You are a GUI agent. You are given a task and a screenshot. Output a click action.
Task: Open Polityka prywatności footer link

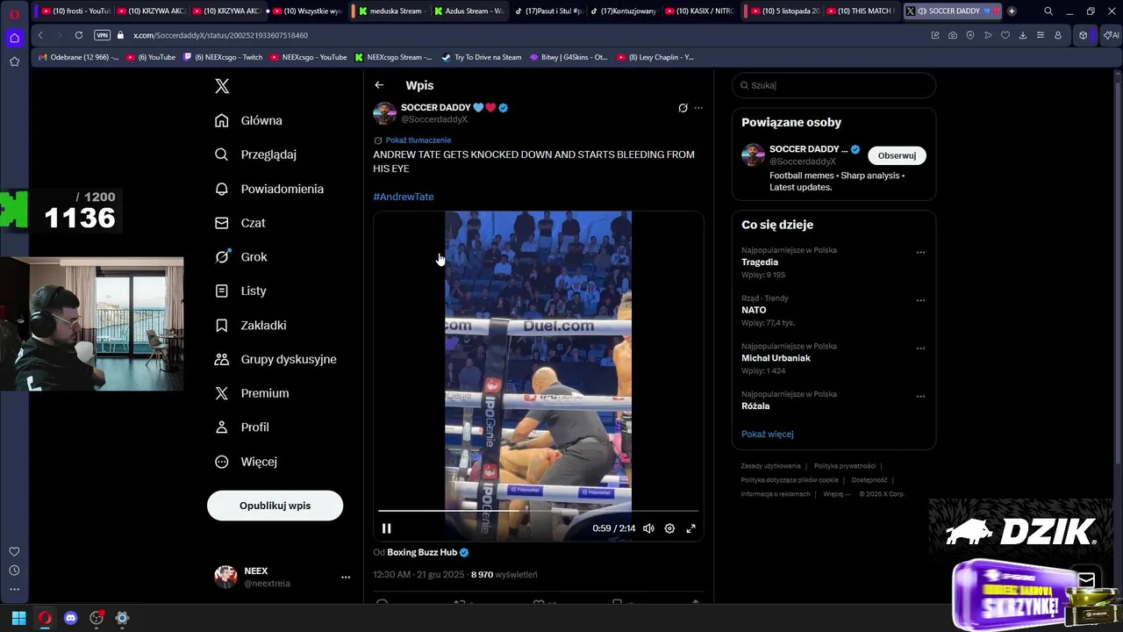845,466
